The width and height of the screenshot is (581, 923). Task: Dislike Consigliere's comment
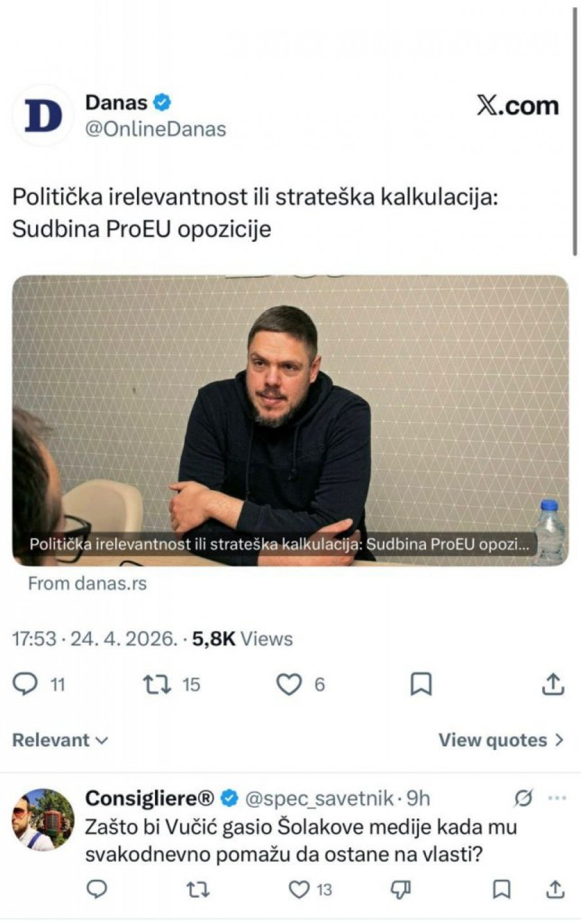click(x=401, y=890)
